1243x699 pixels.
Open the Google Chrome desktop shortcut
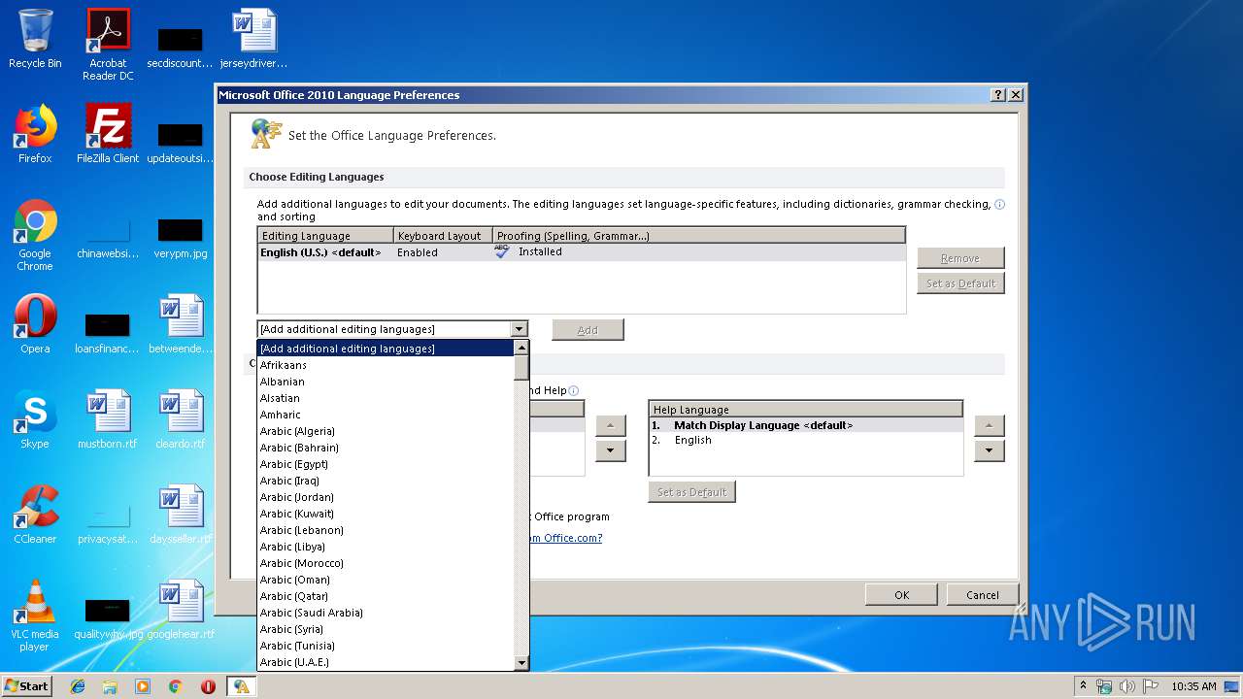point(35,235)
